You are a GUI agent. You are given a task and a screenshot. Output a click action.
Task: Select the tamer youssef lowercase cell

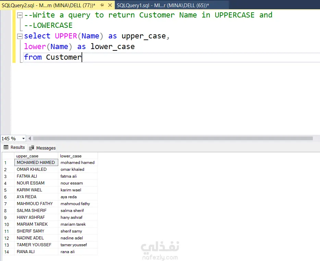tap(78, 245)
